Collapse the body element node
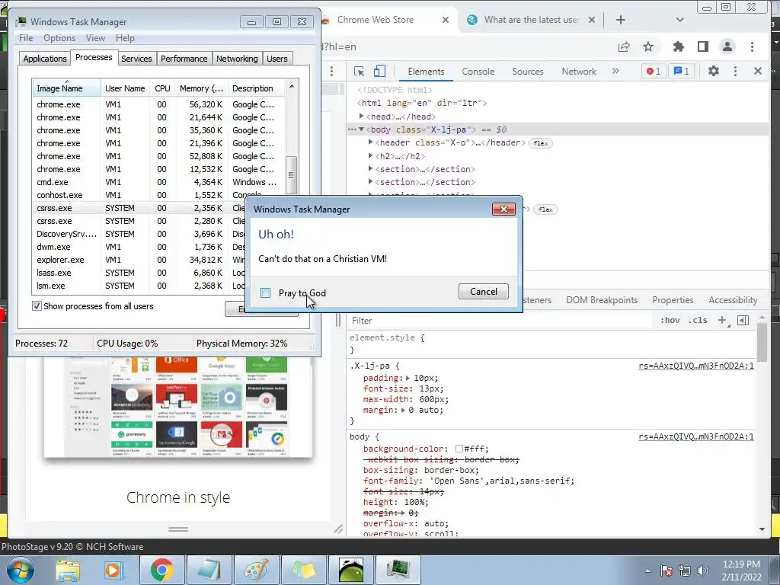Image resolution: width=780 pixels, height=585 pixels. [x=362, y=129]
